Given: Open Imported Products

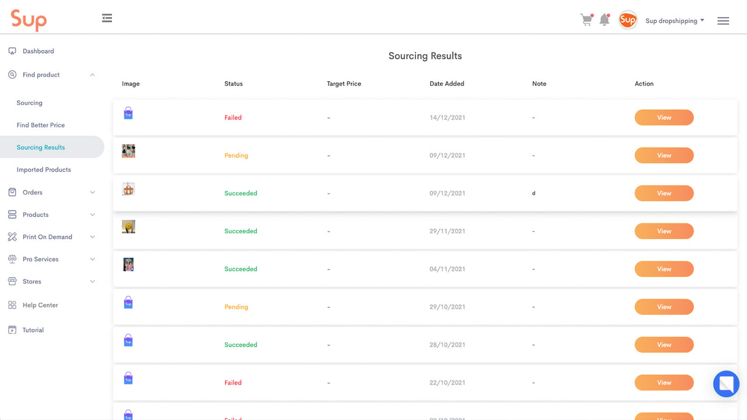Looking at the screenshot, I should coord(44,170).
